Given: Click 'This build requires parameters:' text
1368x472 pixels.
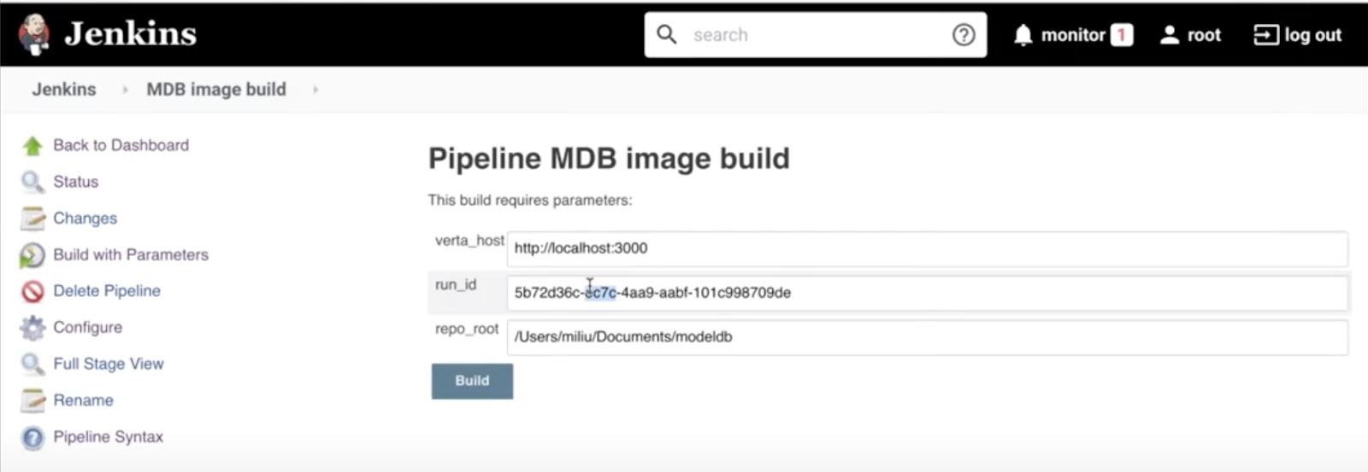Looking at the screenshot, I should [x=530, y=201].
